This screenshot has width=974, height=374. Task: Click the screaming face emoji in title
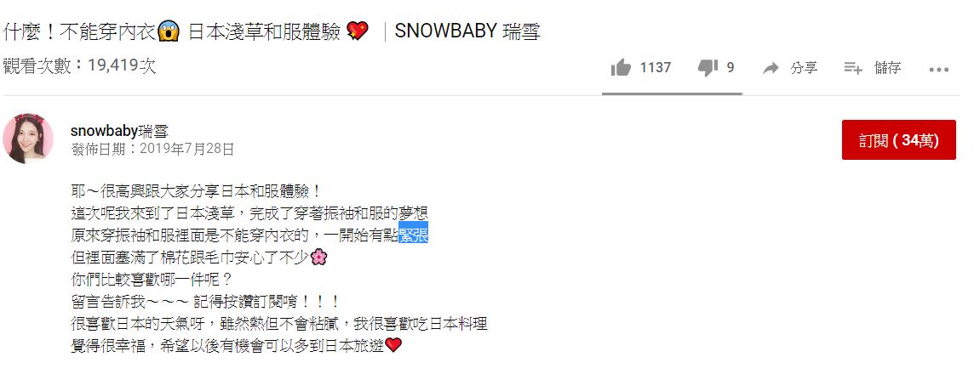pos(169,31)
